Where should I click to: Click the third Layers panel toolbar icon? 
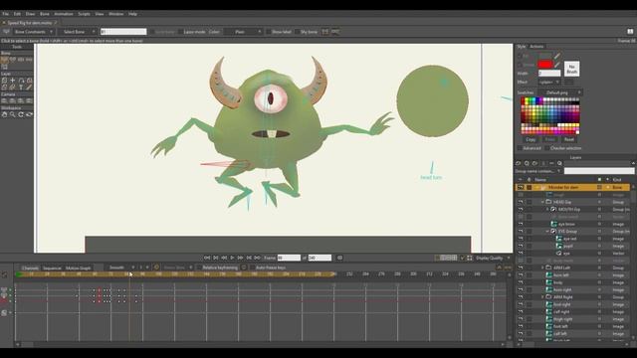(534, 163)
